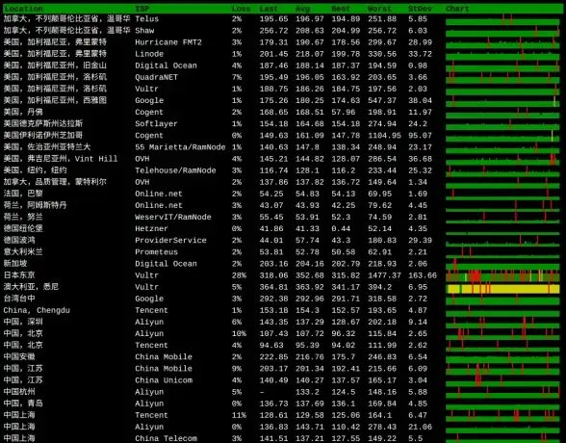The width and height of the screenshot is (566, 443).
Task: Click the Chart column header
Action: (x=457, y=9)
